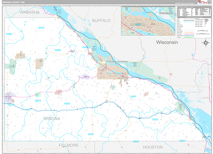
Task: Click the 'WINONA COUNTY, MN' title
Action: point(13,2)
